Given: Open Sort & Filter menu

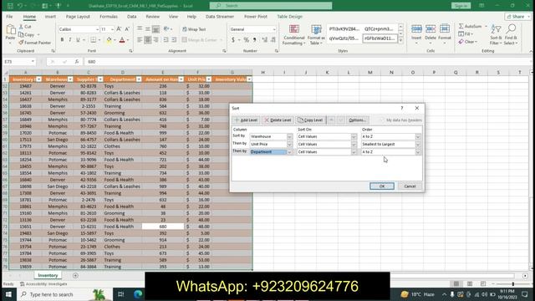Looking at the screenshot, I should pos(496,35).
